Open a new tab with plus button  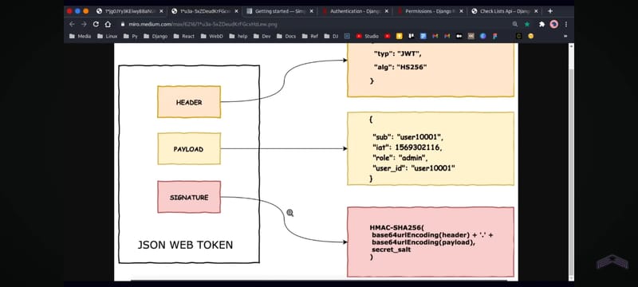coord(550,11)
